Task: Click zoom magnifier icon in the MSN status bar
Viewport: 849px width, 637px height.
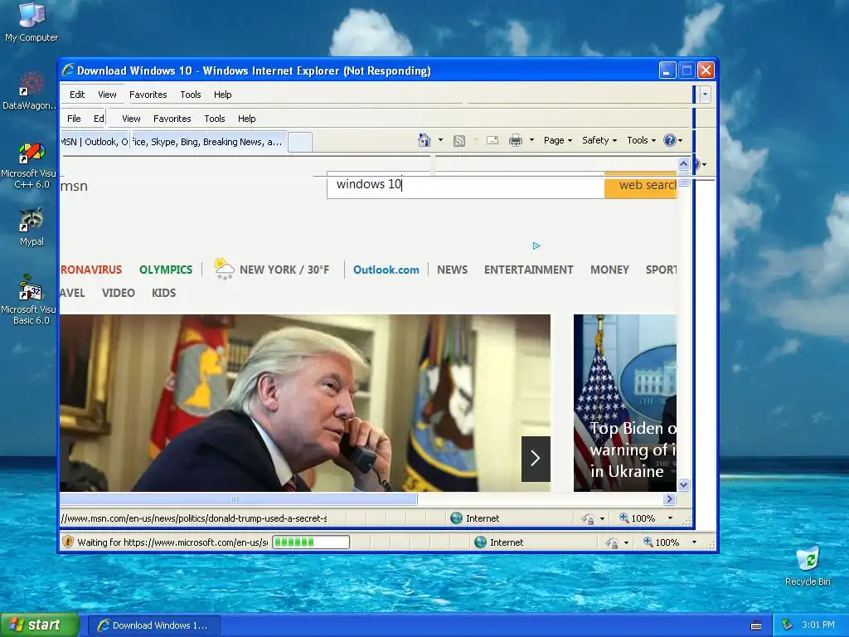Action: point(623,518)
